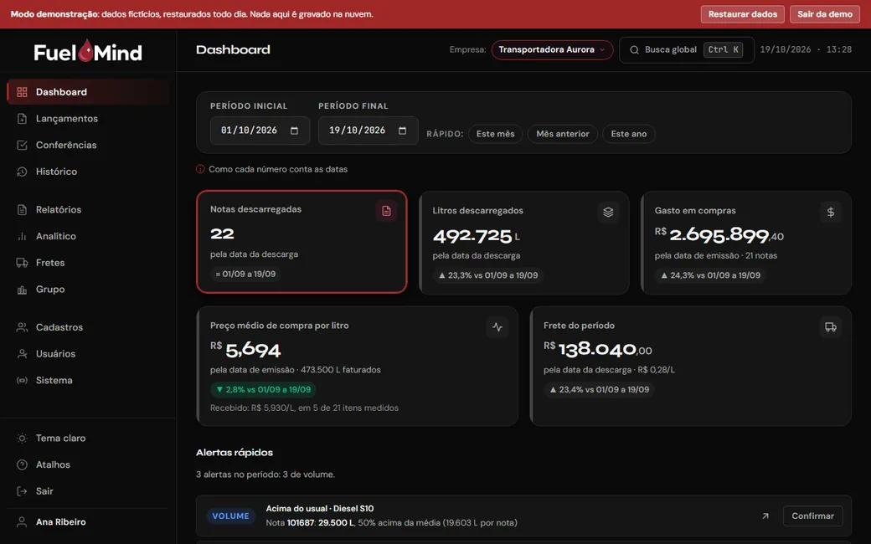Click the 19/10/2026 · 13:28 timestamp
This screenshot has height=544, width=871.
click(x=806, y=50)
